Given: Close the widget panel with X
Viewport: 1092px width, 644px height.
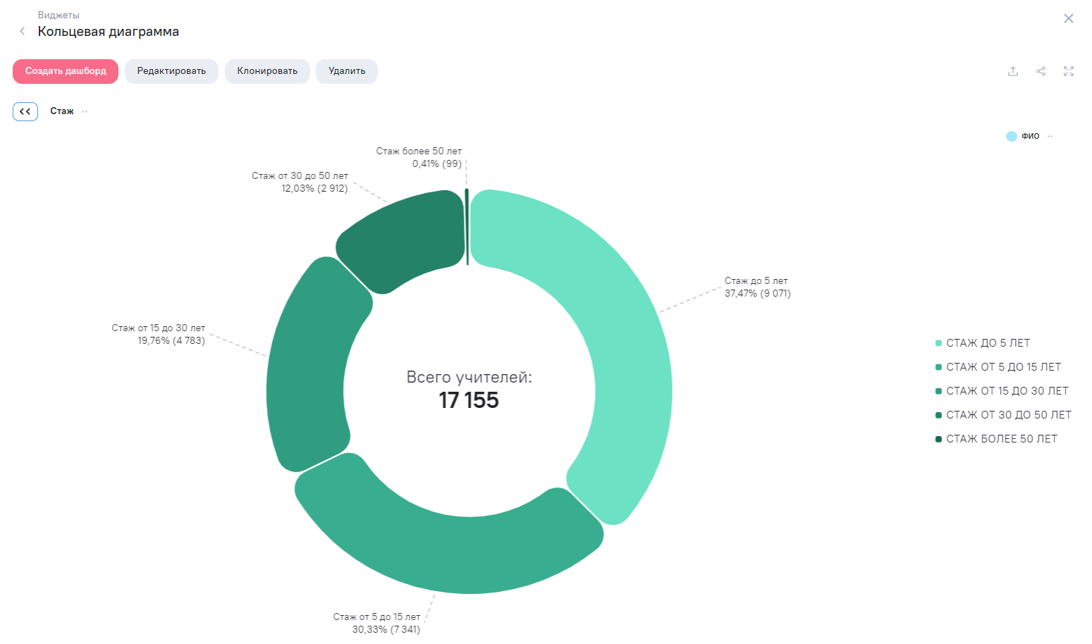Looking at the screenshot, I should coord(1068,18).
